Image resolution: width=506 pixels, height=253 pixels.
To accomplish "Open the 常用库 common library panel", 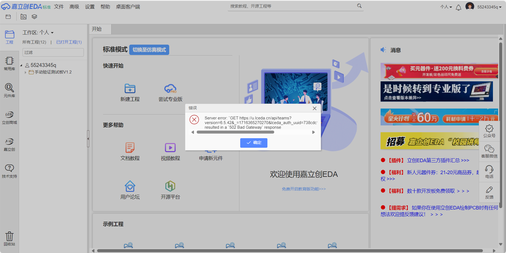I will tap(9, 63).
